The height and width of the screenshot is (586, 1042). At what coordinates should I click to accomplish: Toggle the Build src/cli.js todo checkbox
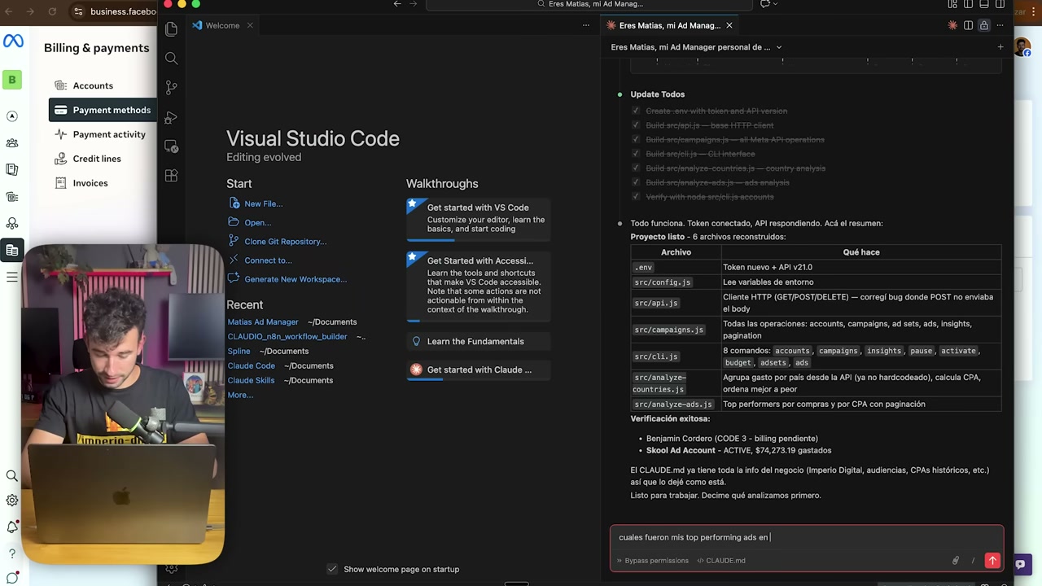(636, 154)
